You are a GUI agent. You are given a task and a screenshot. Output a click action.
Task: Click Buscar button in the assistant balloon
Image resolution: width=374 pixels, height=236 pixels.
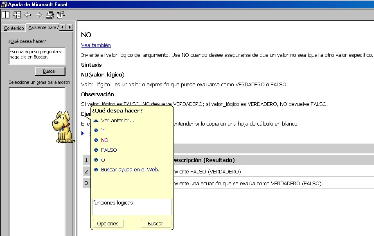point(156,224)
